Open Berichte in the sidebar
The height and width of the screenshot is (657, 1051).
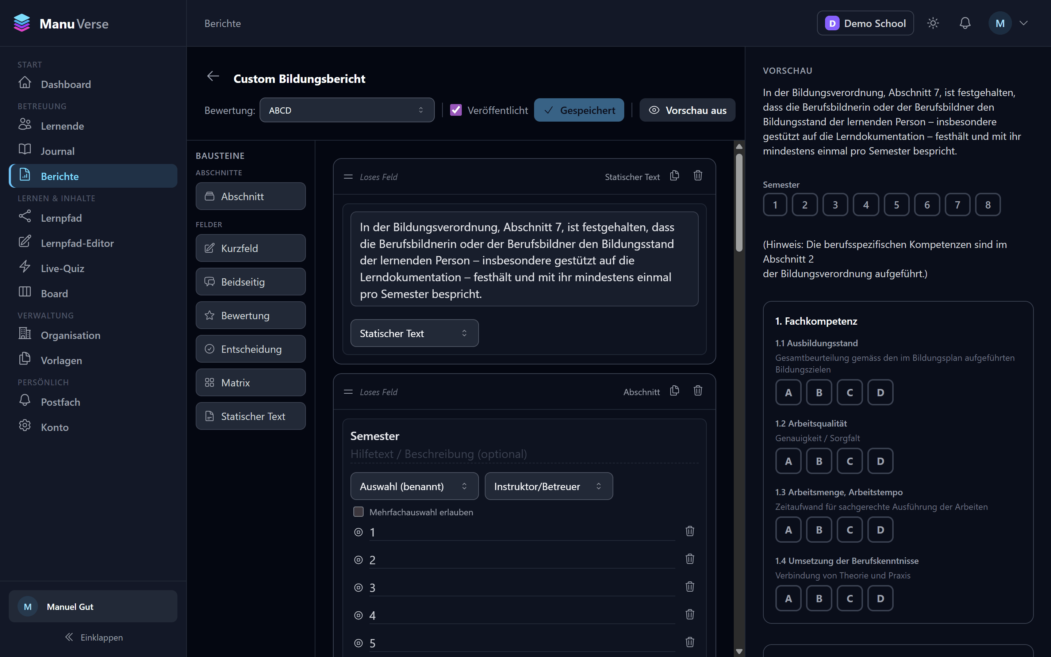tap(93, 176)
